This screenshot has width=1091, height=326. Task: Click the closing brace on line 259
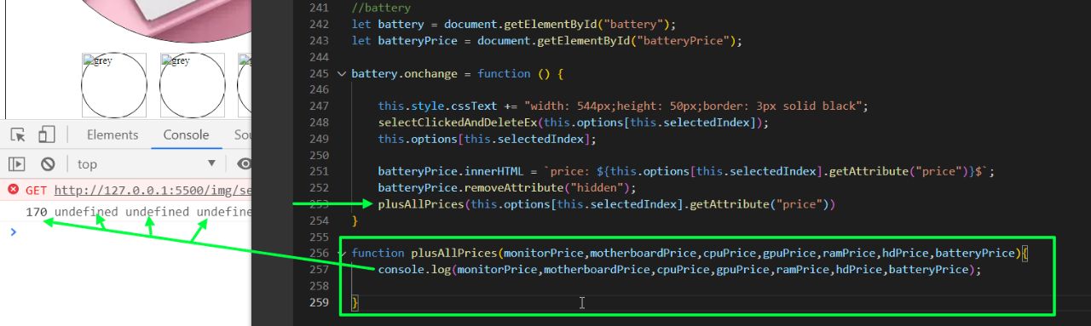[355, 302]
